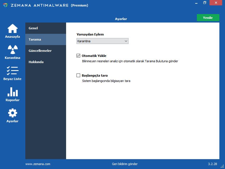225x169 pixels.
Task: Open the Hakkında tab
Action: pos(46,62)
